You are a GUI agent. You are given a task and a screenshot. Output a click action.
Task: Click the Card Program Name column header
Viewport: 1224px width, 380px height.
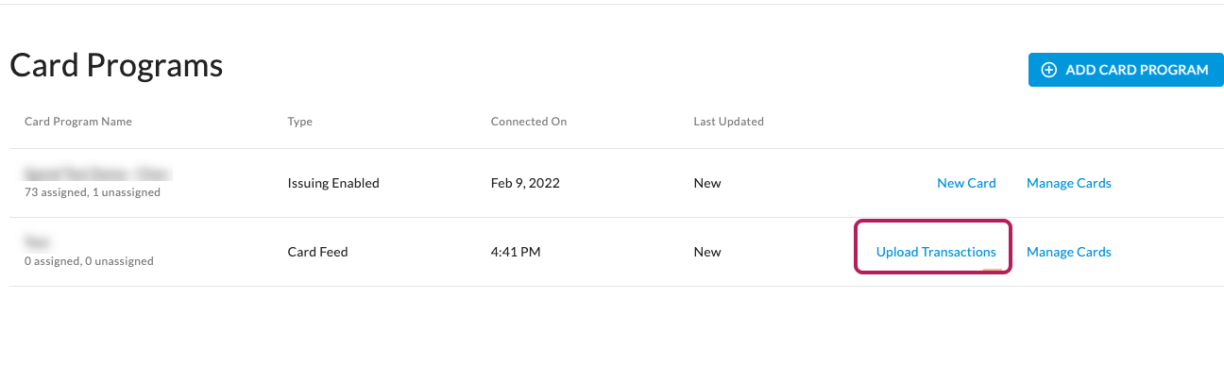(x=78, y=122)
